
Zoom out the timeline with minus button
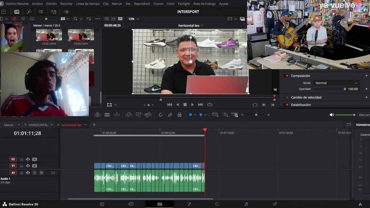point(243,115)
